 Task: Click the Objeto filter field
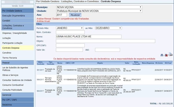106,41
